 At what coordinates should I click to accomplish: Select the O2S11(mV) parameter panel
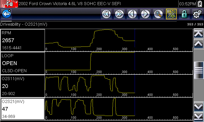coord(23,86)
